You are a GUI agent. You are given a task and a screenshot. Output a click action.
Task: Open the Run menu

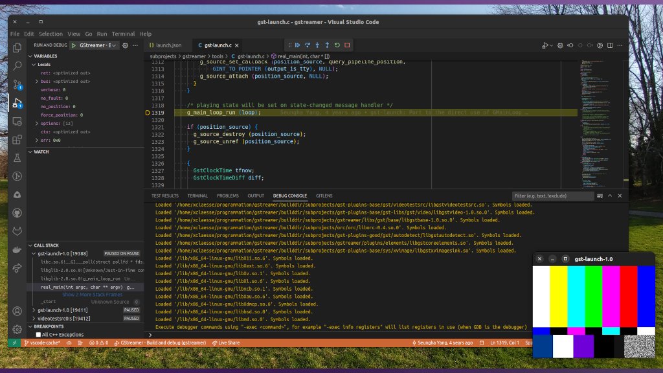click(102, 34)
